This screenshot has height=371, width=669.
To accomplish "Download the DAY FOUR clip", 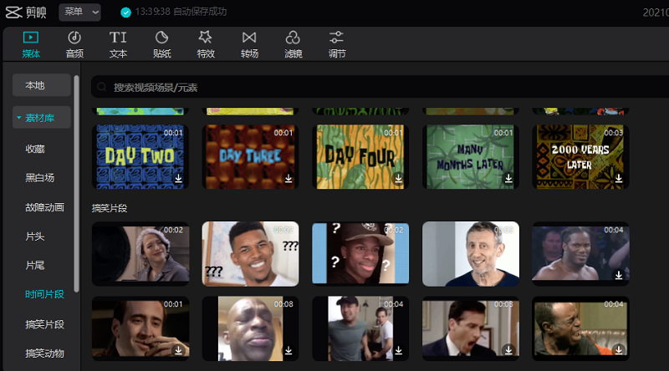I will (x=399, y=178).
